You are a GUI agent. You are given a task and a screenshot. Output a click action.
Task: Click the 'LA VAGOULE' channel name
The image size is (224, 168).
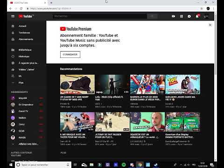tap(137, 141)
